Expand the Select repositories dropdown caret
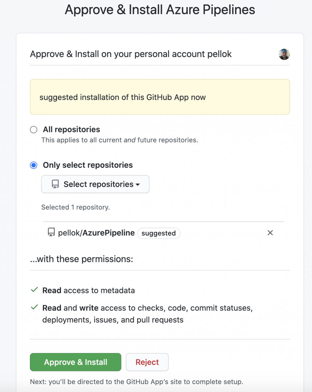The width and height of the screenshot is (312, 392). (138, 185)
